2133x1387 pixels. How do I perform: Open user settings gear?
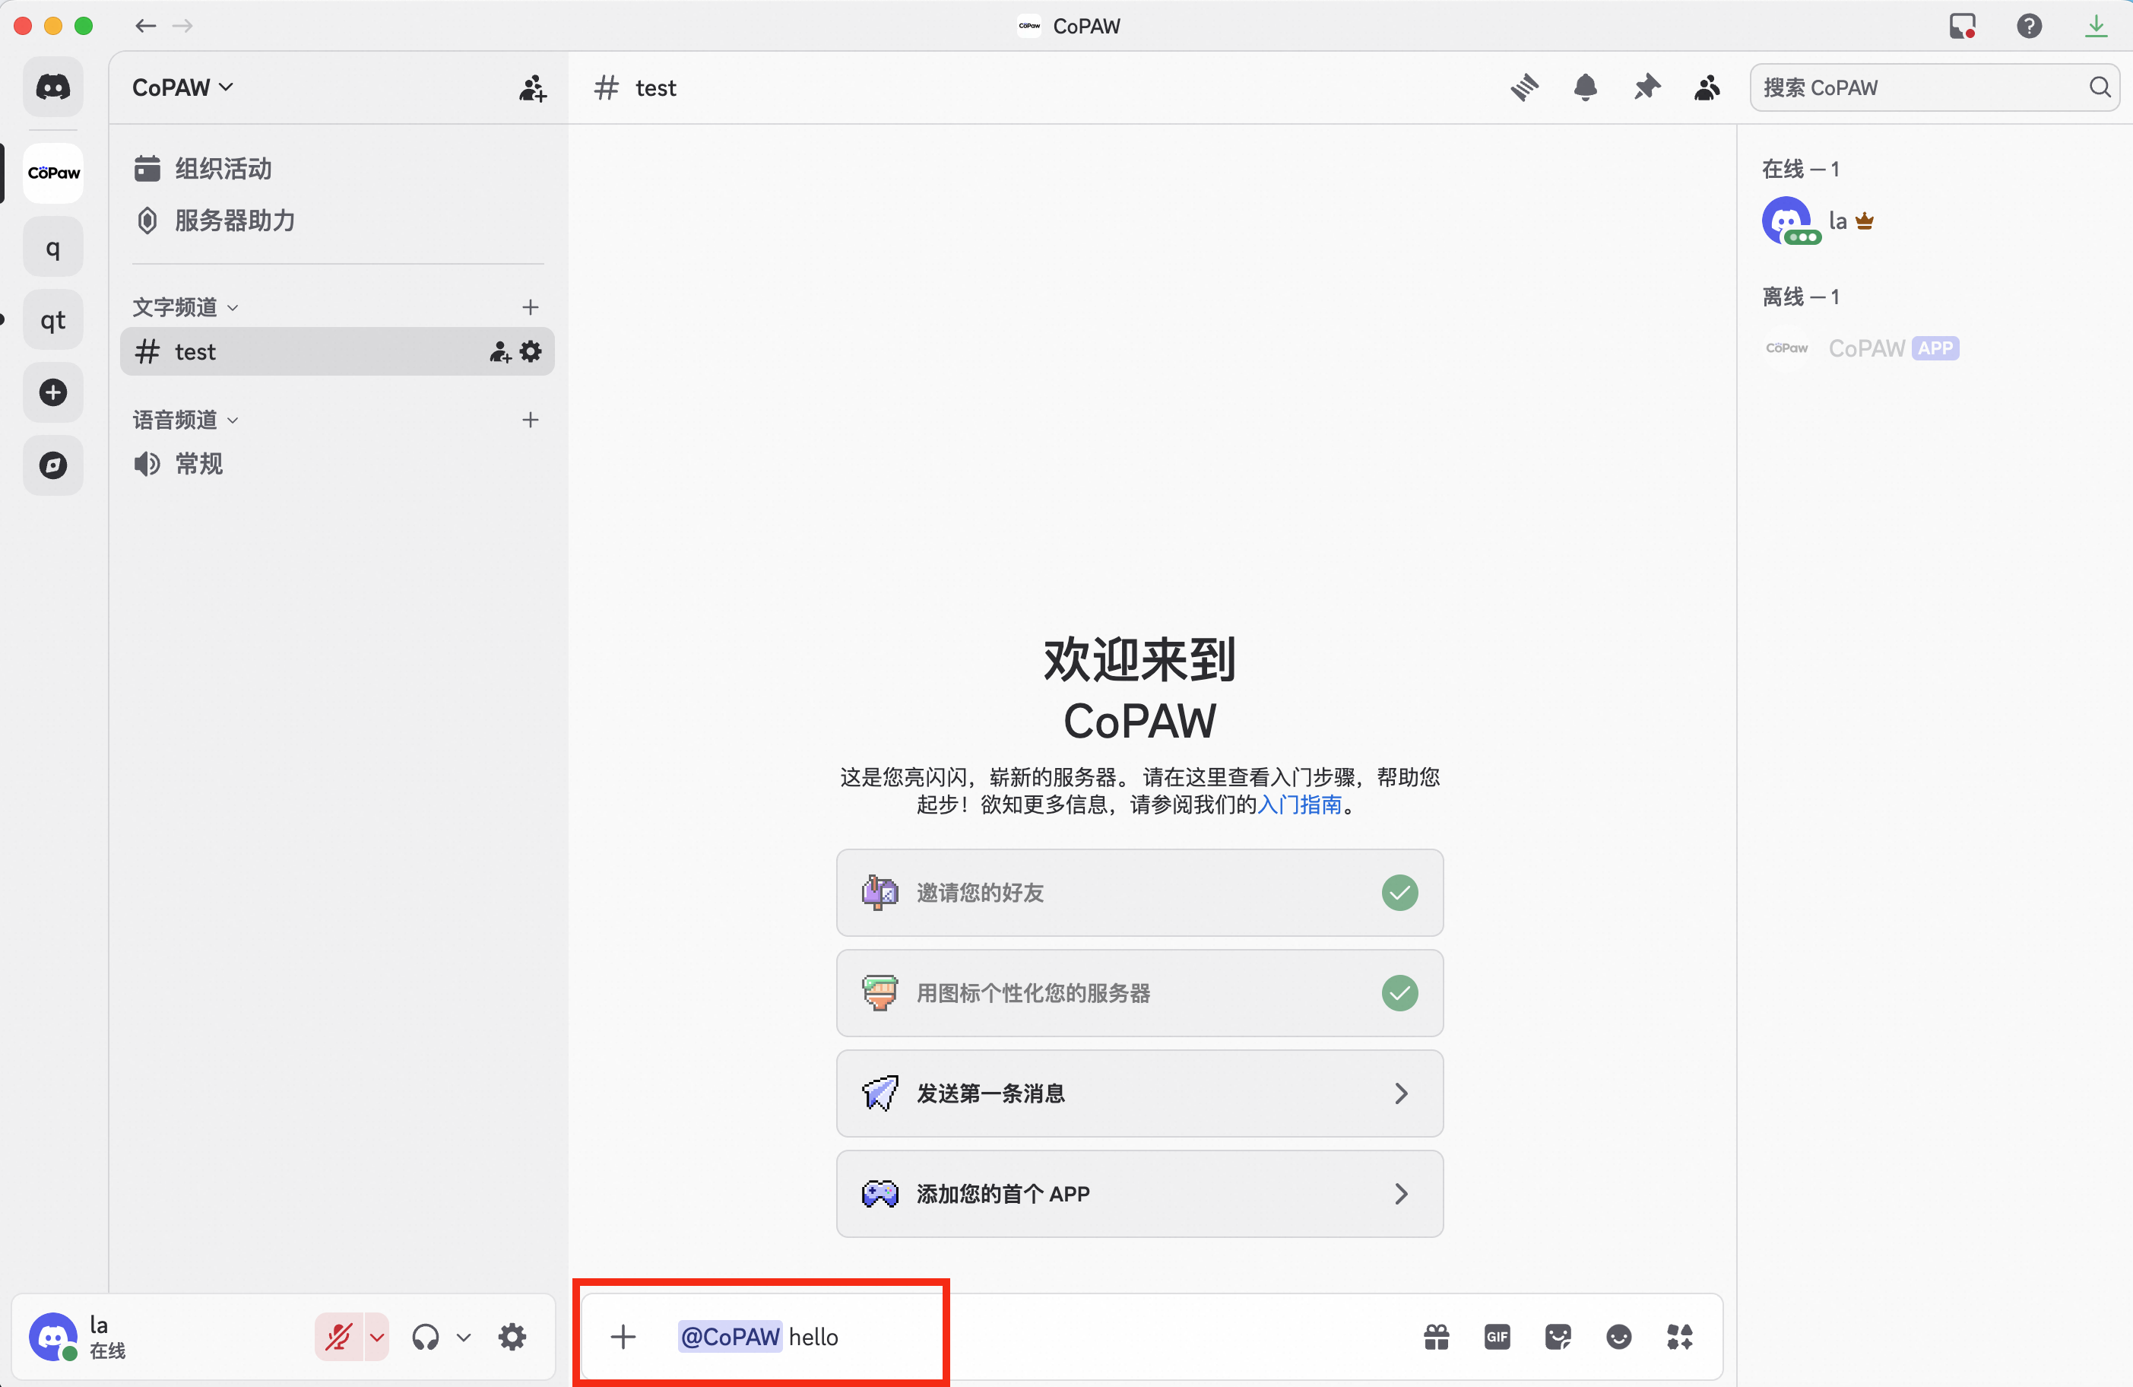[512, 1337]
